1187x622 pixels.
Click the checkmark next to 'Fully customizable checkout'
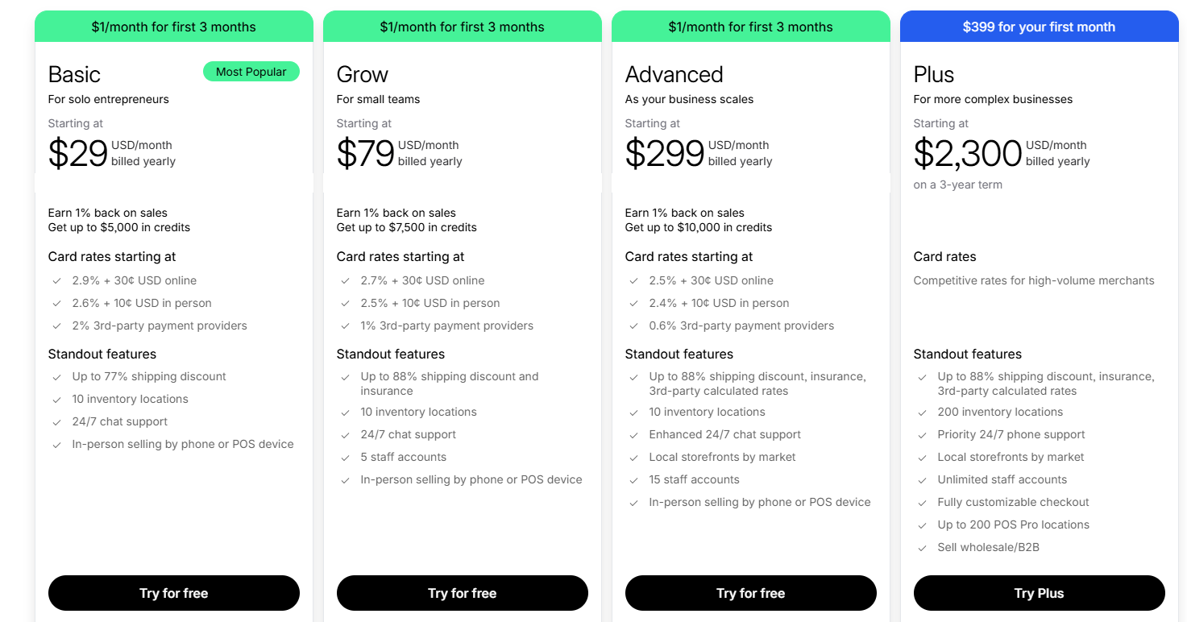click(922, 502)
